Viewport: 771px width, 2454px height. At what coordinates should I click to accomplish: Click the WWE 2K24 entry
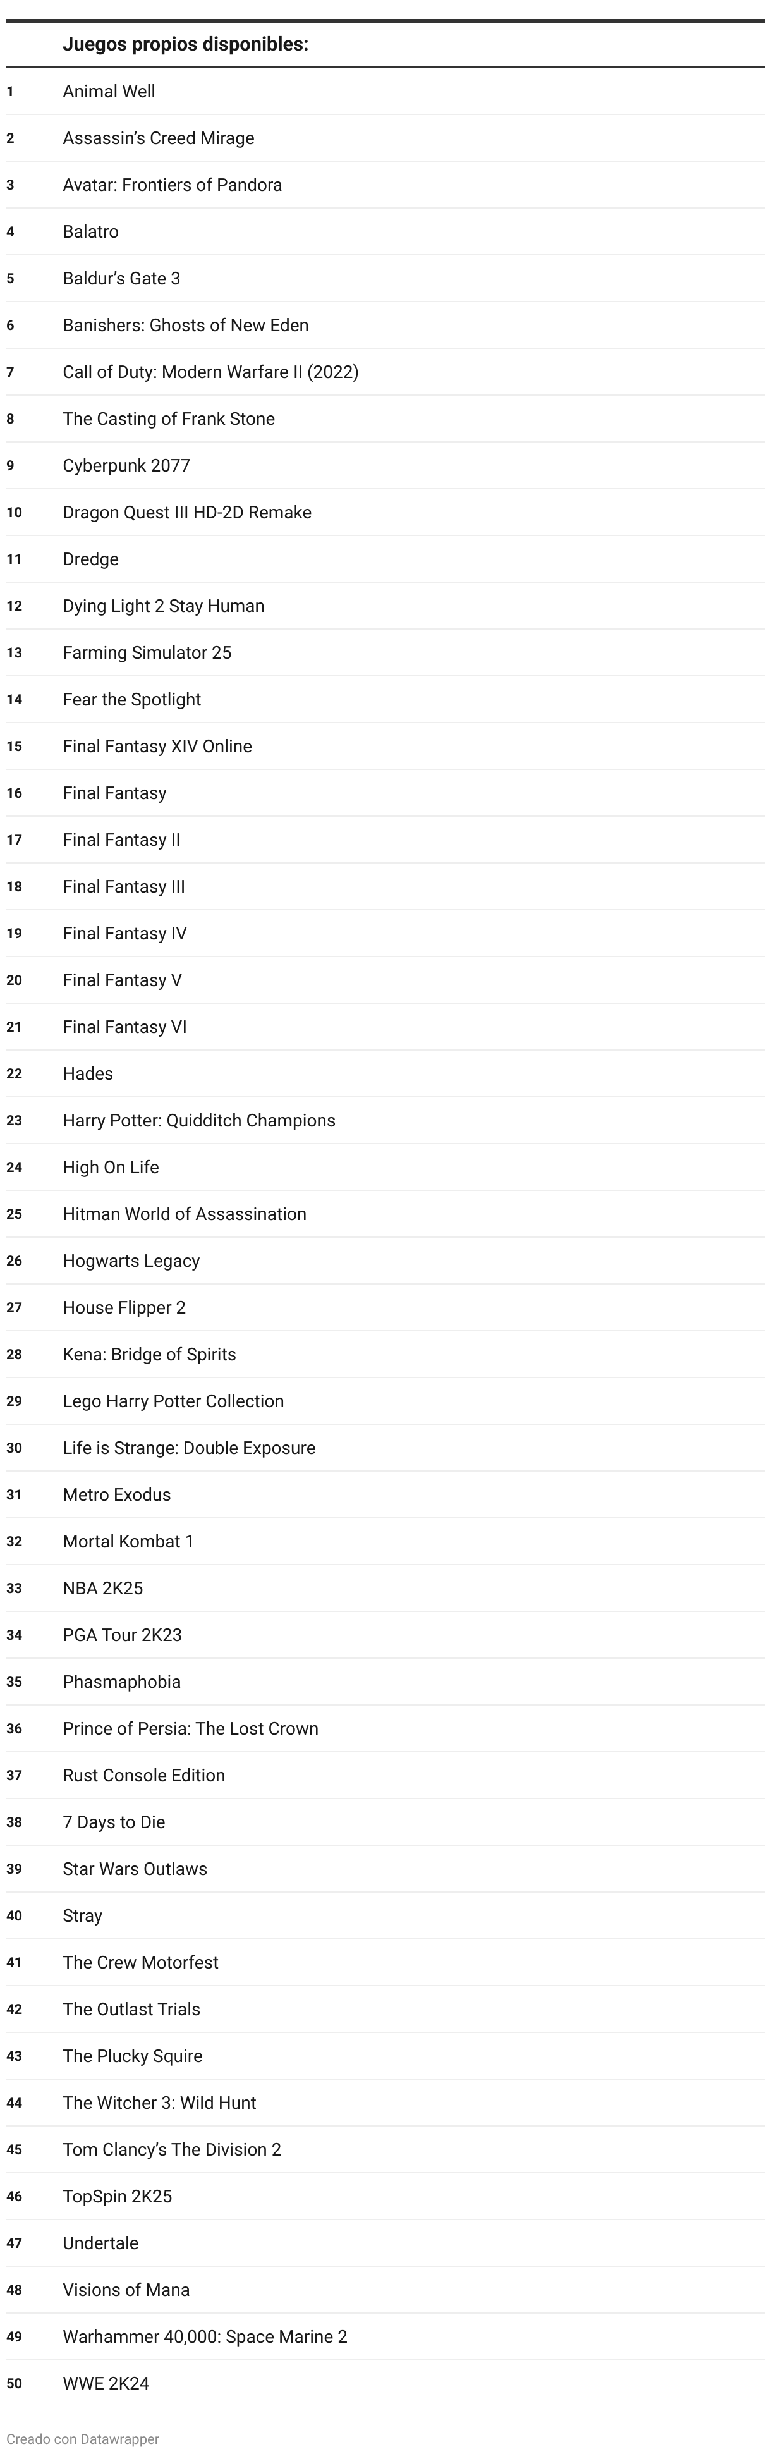click(x=106, y=2383)
